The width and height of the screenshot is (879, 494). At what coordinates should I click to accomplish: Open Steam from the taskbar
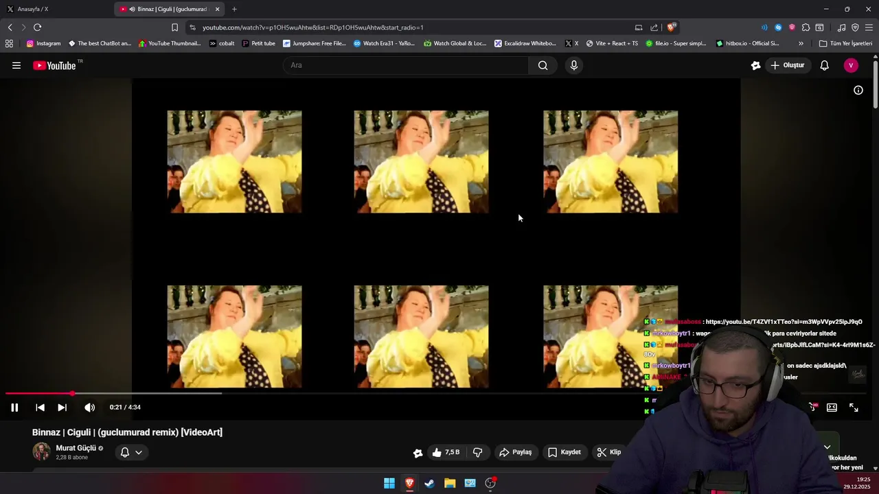[x=429, y=483]
